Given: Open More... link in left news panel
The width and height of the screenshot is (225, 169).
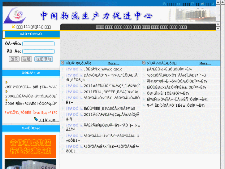Looking at the screenshot, I should (x=113, y=63).
